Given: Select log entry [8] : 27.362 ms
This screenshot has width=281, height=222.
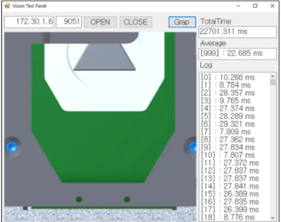Looking at the screenshot, I should coord(228,139).
